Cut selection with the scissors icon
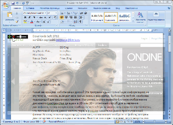Viewport: 173px width, 125px height. pos(17,13)
